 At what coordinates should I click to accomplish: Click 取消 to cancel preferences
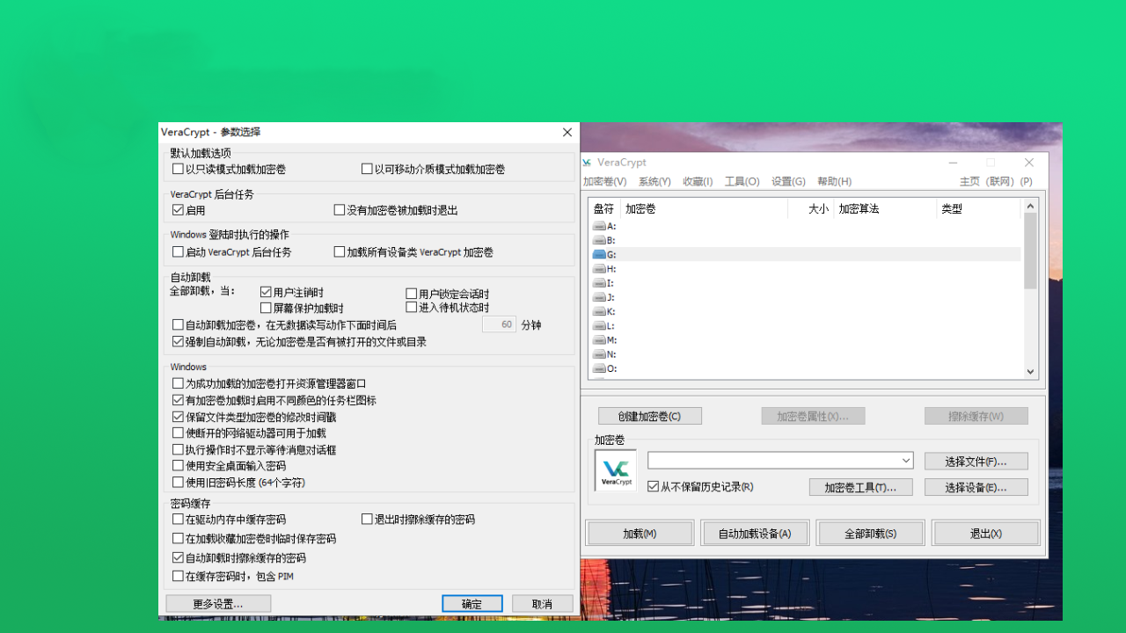[543, 604]
